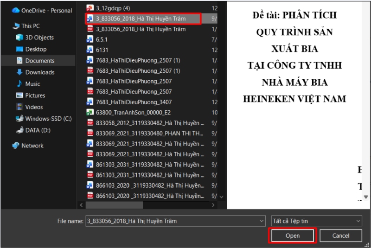The image size is (371, 248).
Task: Click Word icon of file 6131
Action: click(x=90, y=50)
